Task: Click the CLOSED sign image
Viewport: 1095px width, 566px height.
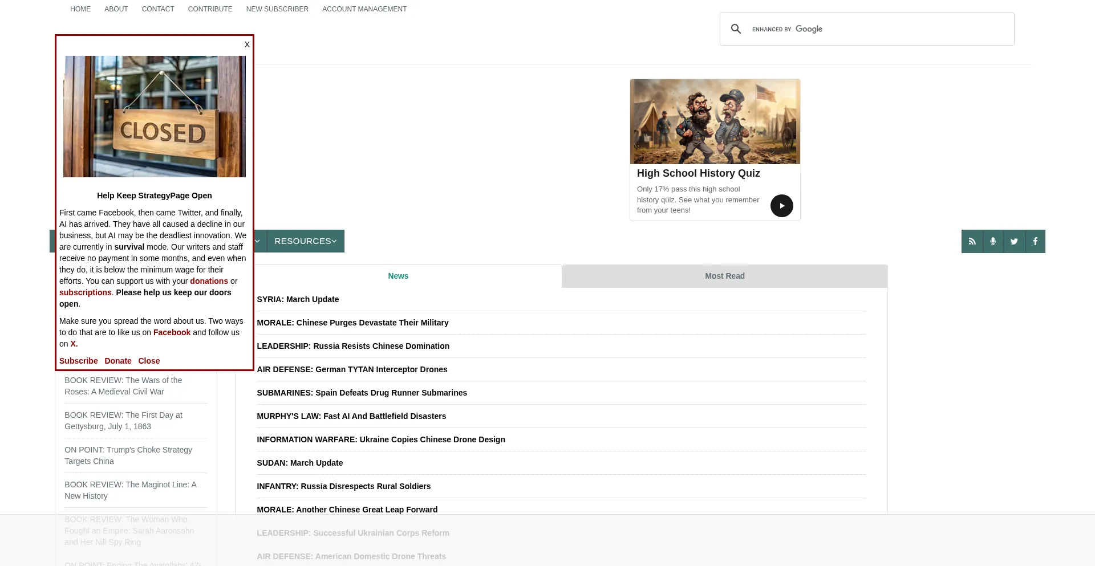Action: point(155,116)
